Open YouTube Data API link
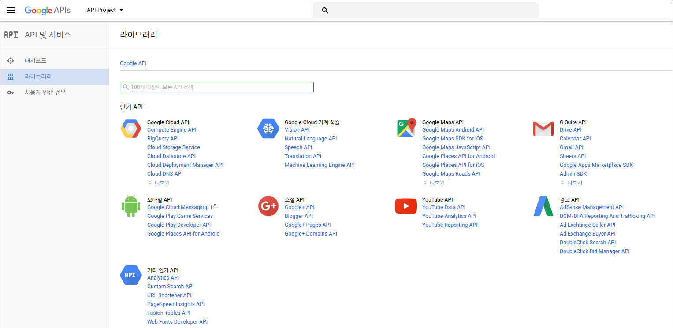The image size is (673, 328). click(x=444, y=207)
